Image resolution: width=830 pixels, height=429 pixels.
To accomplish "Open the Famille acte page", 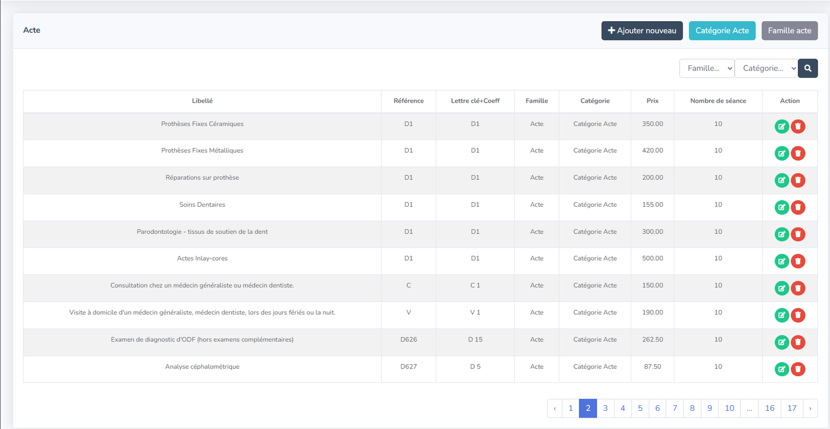I will pyautogui.click(x=789, y=31).
